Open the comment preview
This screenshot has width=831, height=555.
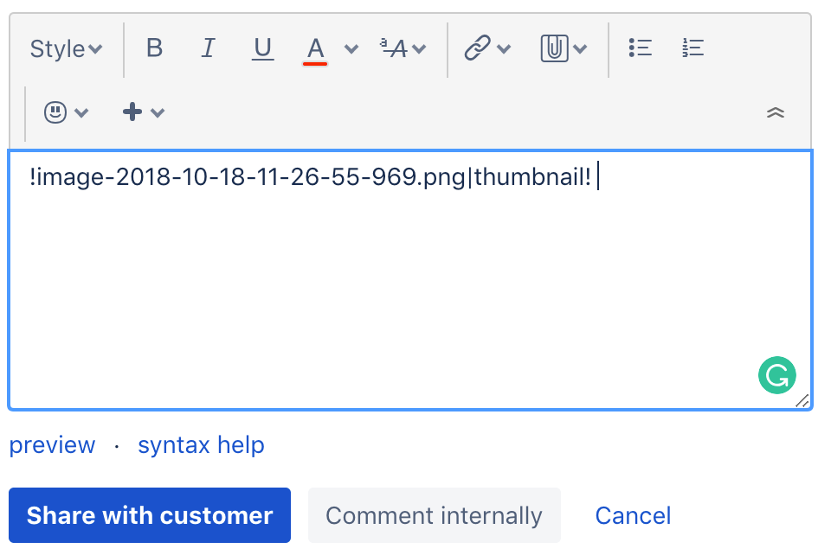[52, 444]
